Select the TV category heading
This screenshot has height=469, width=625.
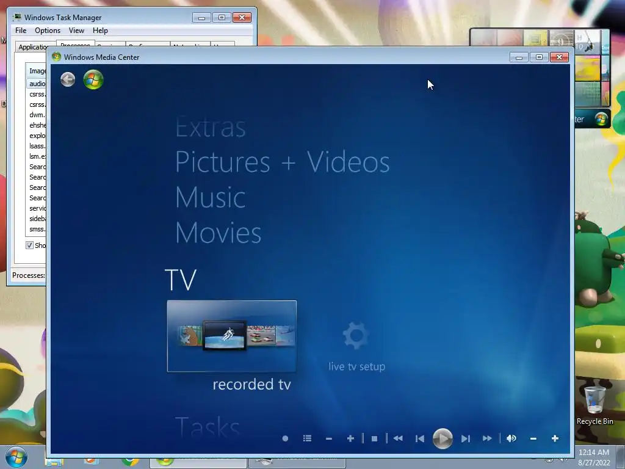tap(181, 279)
